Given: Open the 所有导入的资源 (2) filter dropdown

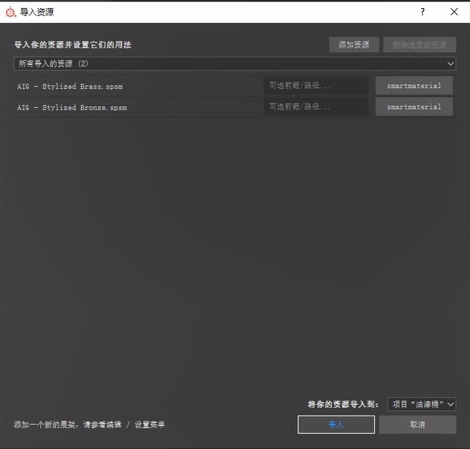Looking at the screenshot, I should (235, 64).
